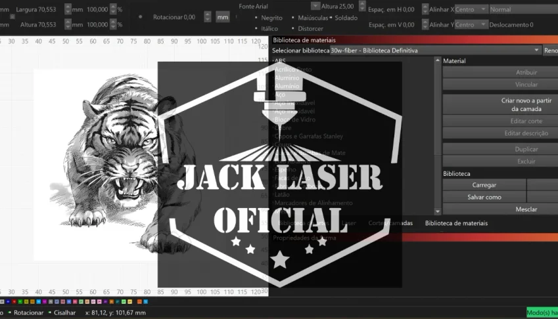Click the Carregar library button
558x319 pixels.
(x=484, y=185)
